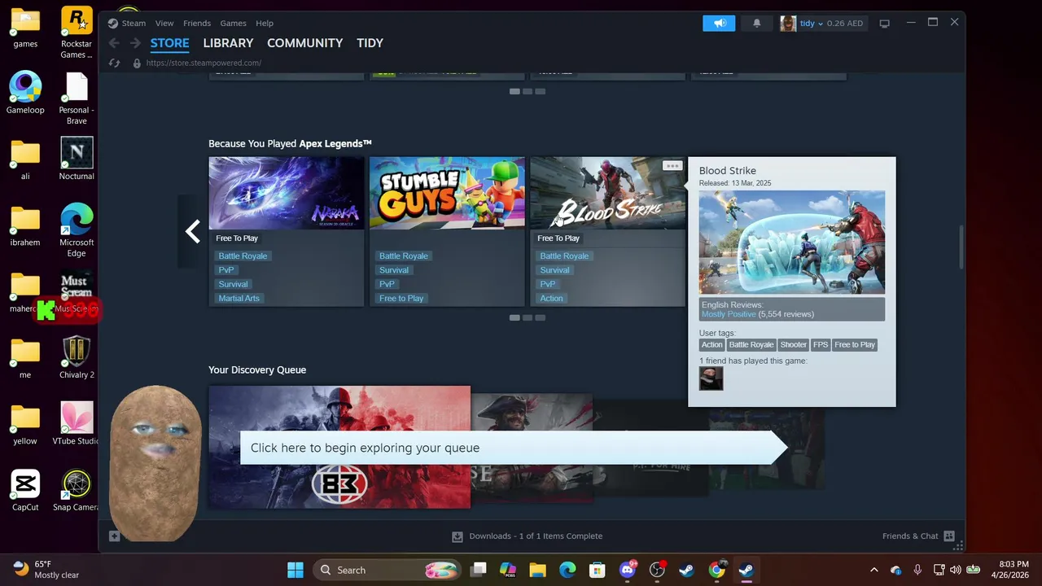This screenshot has width=1042, height=586.
Task: Open Discord from the taskbar
Action: (628, 570)
